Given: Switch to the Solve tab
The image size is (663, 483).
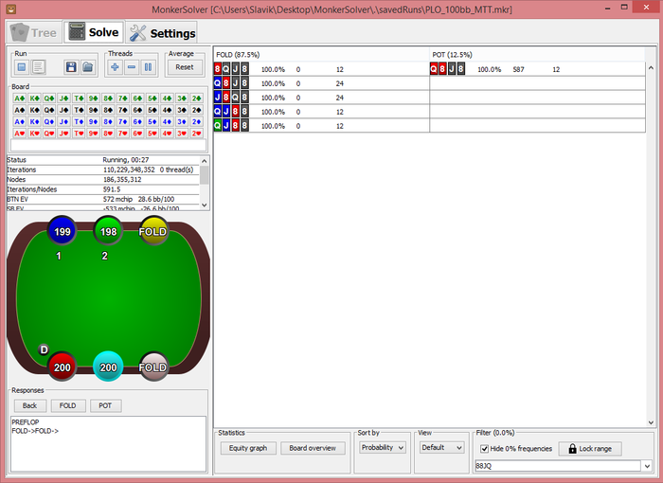Looking at the screenshot, I should (x=94, y=32).
